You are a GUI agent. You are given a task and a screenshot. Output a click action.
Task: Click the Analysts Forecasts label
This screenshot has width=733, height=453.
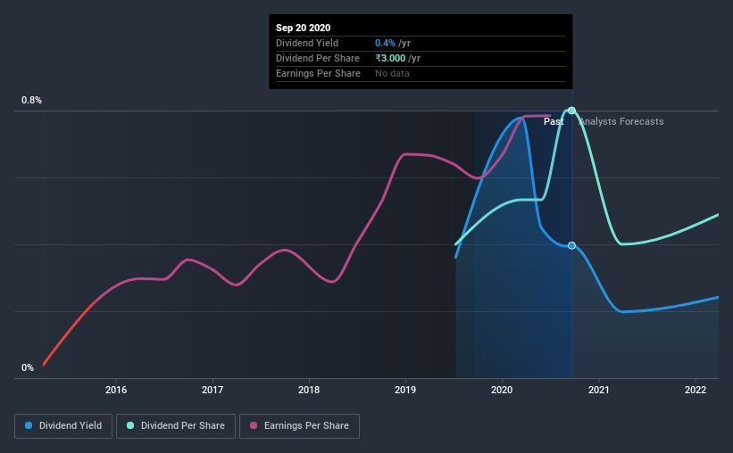click(621, 121)
